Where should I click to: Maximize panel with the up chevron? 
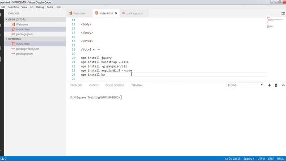click(283, 85)
